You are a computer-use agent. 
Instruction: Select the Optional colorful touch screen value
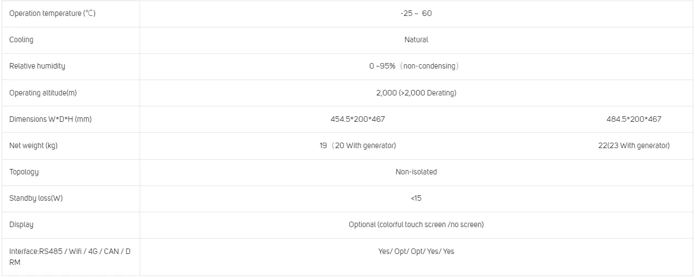click(x=416, y=224)
